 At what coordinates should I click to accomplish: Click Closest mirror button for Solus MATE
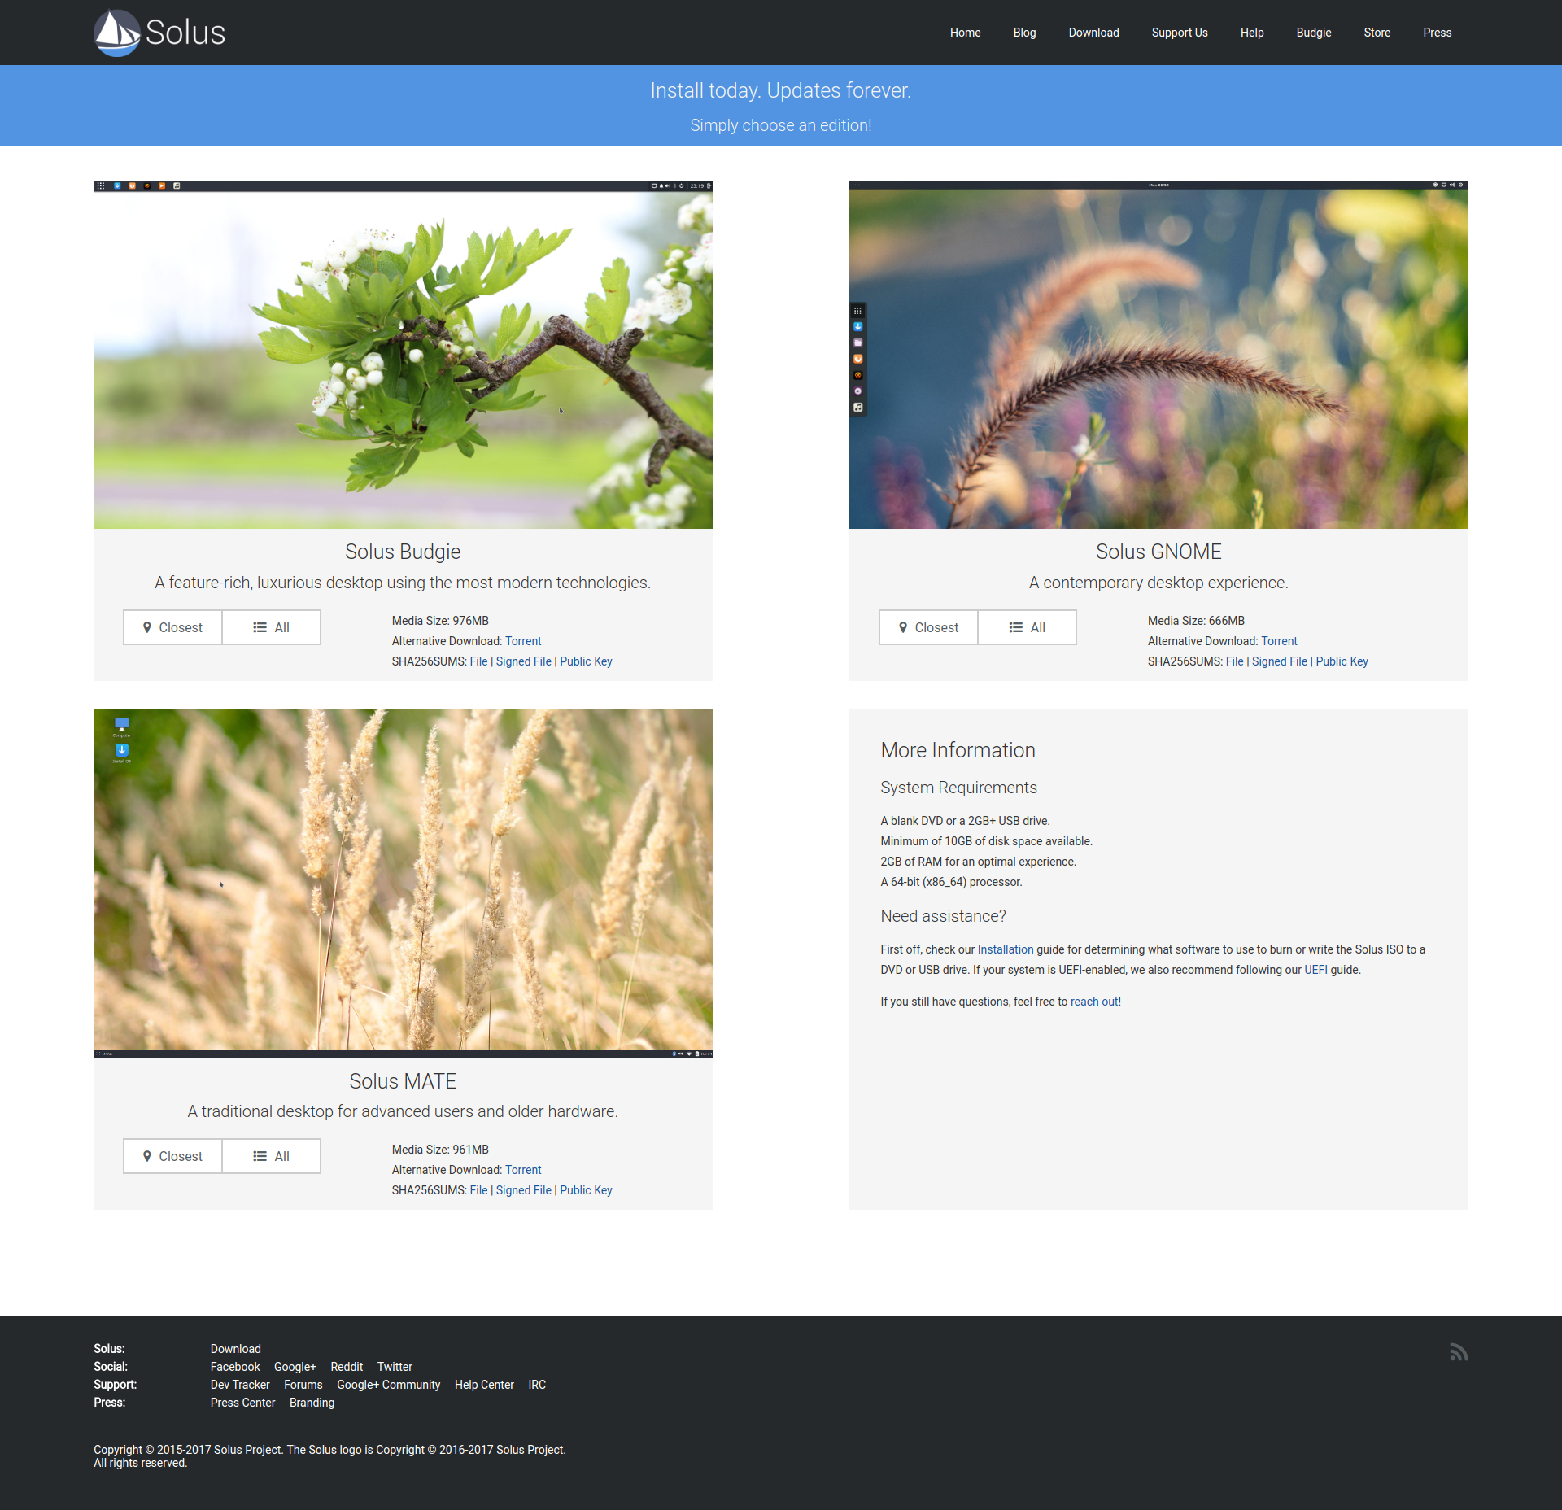pyautogui.click(x=172, y=1156)
